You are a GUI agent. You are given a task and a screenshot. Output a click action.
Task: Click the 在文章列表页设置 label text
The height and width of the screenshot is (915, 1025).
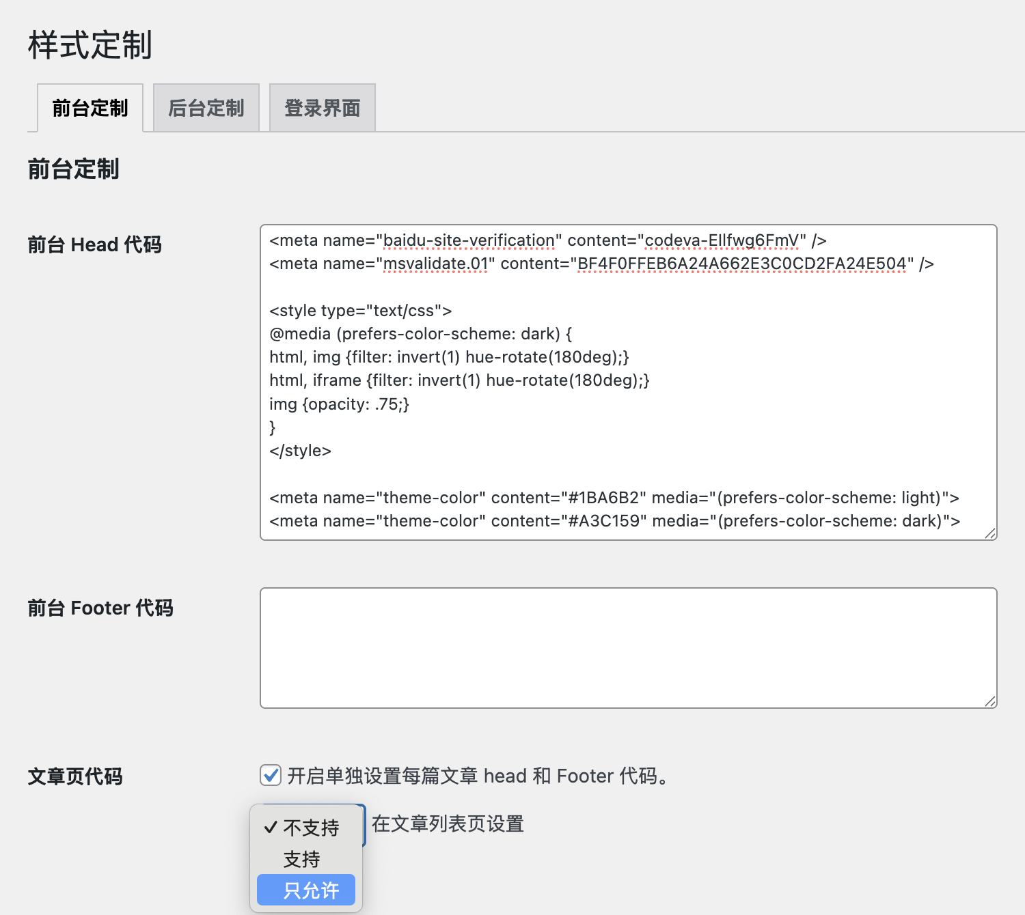tap(448, 824)
